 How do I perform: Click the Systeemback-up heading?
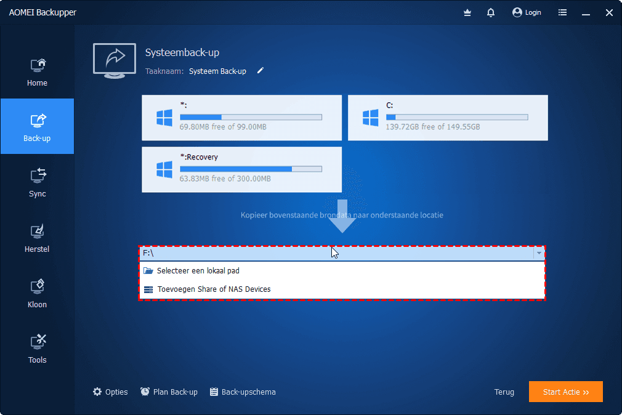click(x=182, y=52)
